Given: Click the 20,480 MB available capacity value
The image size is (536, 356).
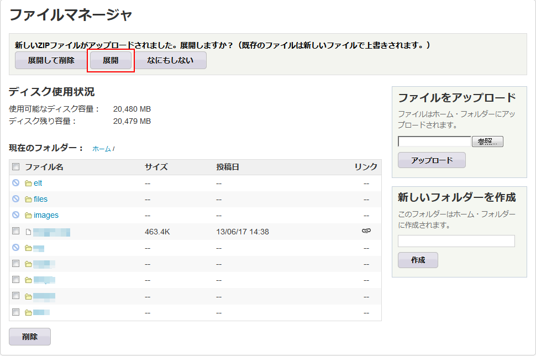Looking at the screenshot, I should pos(132,109).
